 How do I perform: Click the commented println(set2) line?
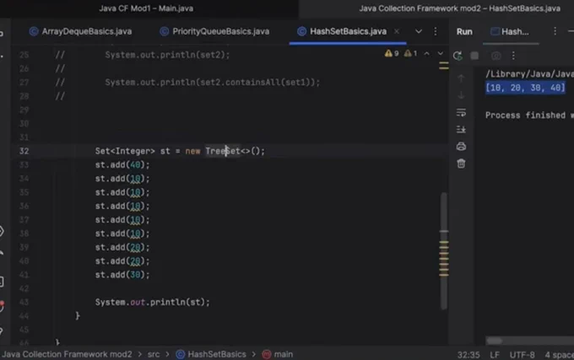click(167, 55)
